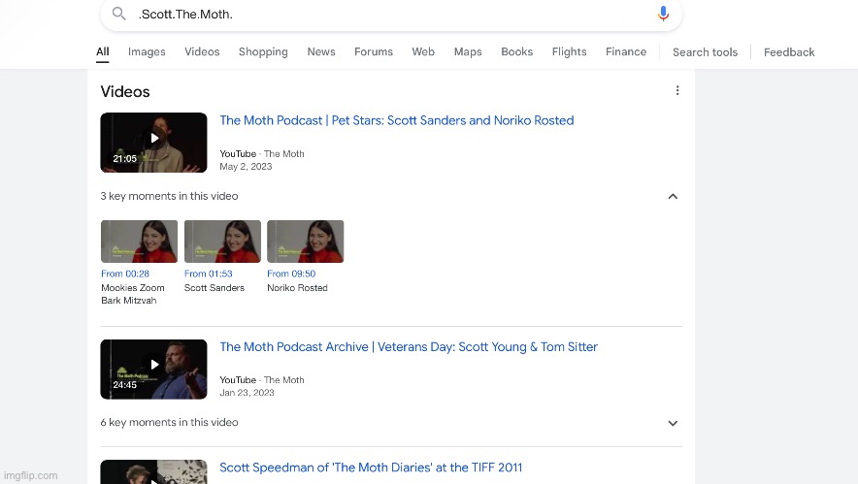Screen dimensions: 858x484
Task: Start voice search with microphone icon
Action: point(663,14)
